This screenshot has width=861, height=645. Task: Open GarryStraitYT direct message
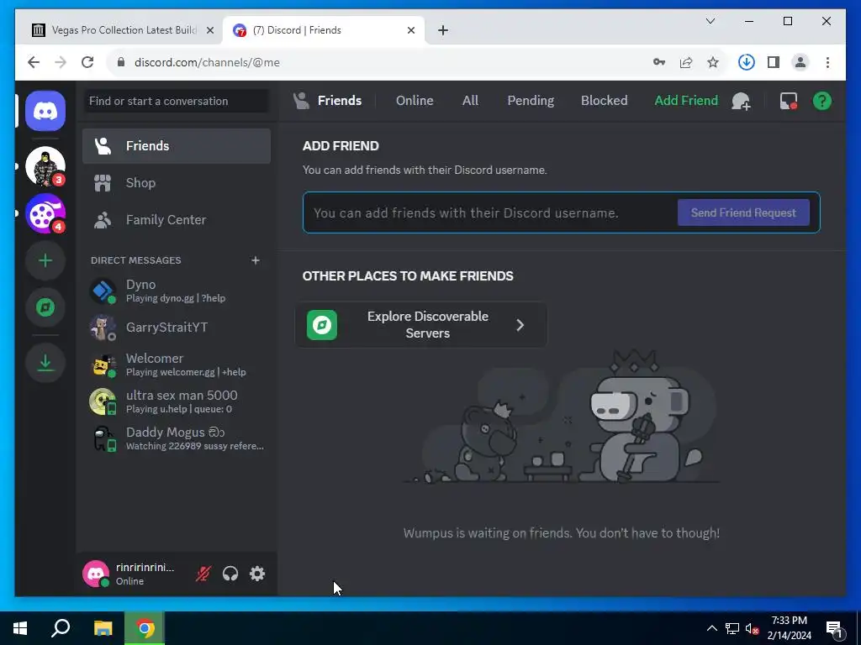(177, 328)
